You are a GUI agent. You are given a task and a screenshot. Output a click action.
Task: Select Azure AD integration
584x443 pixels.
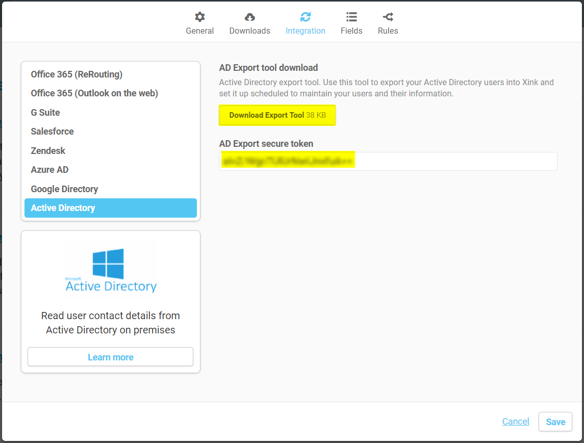111,170
